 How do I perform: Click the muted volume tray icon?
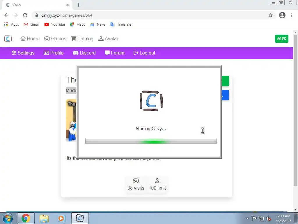(269, 218)
